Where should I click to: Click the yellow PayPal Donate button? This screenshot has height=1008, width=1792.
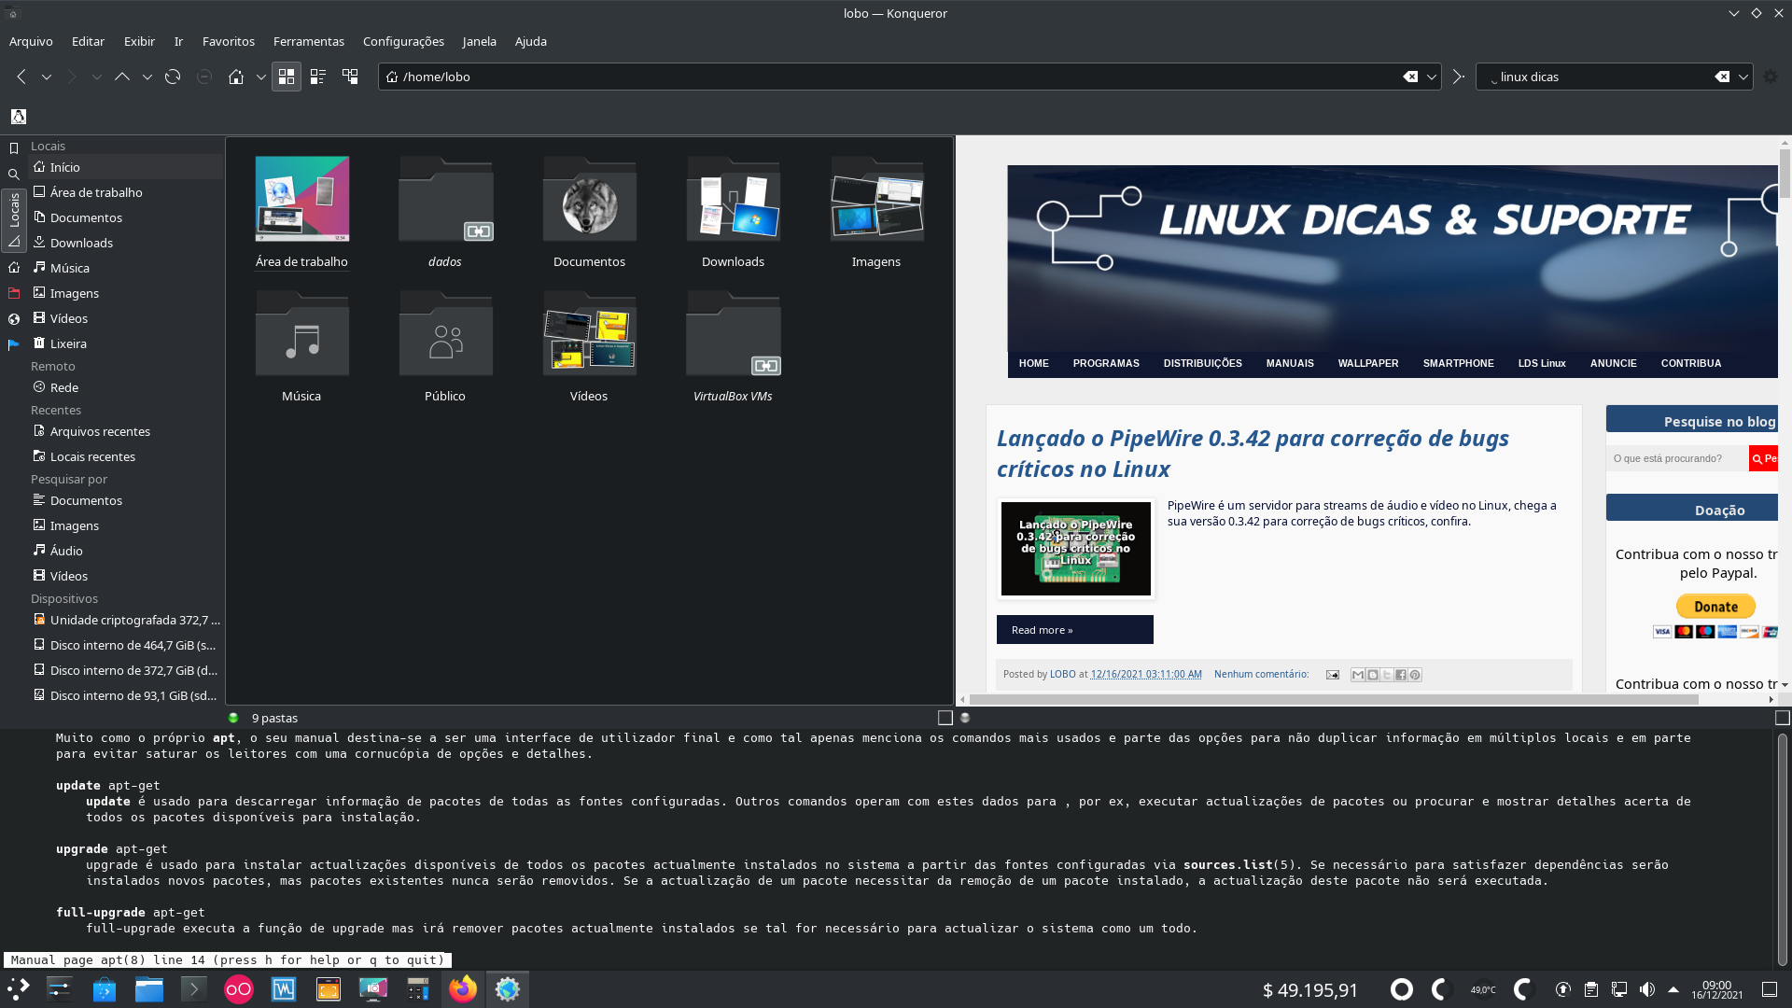[x=1715, y=607]
